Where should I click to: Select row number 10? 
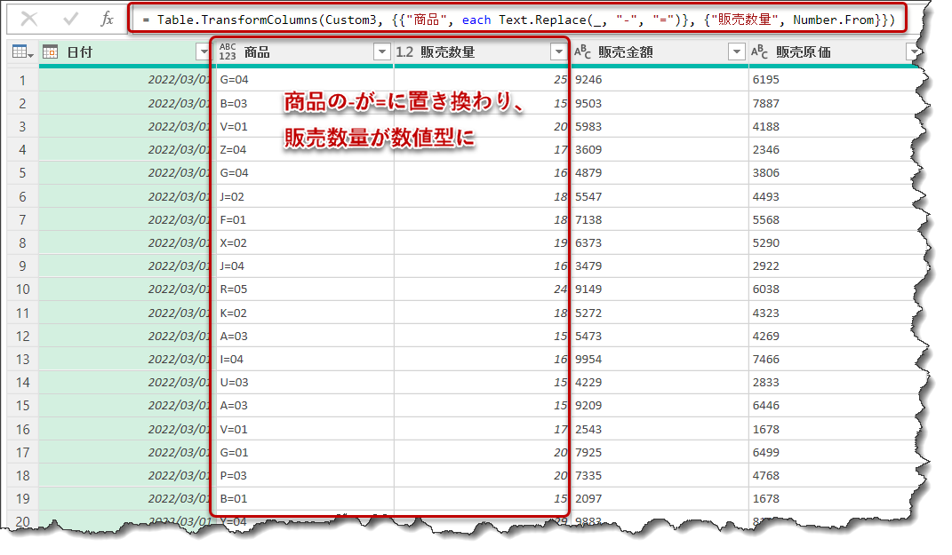click(x=22, y=289)
